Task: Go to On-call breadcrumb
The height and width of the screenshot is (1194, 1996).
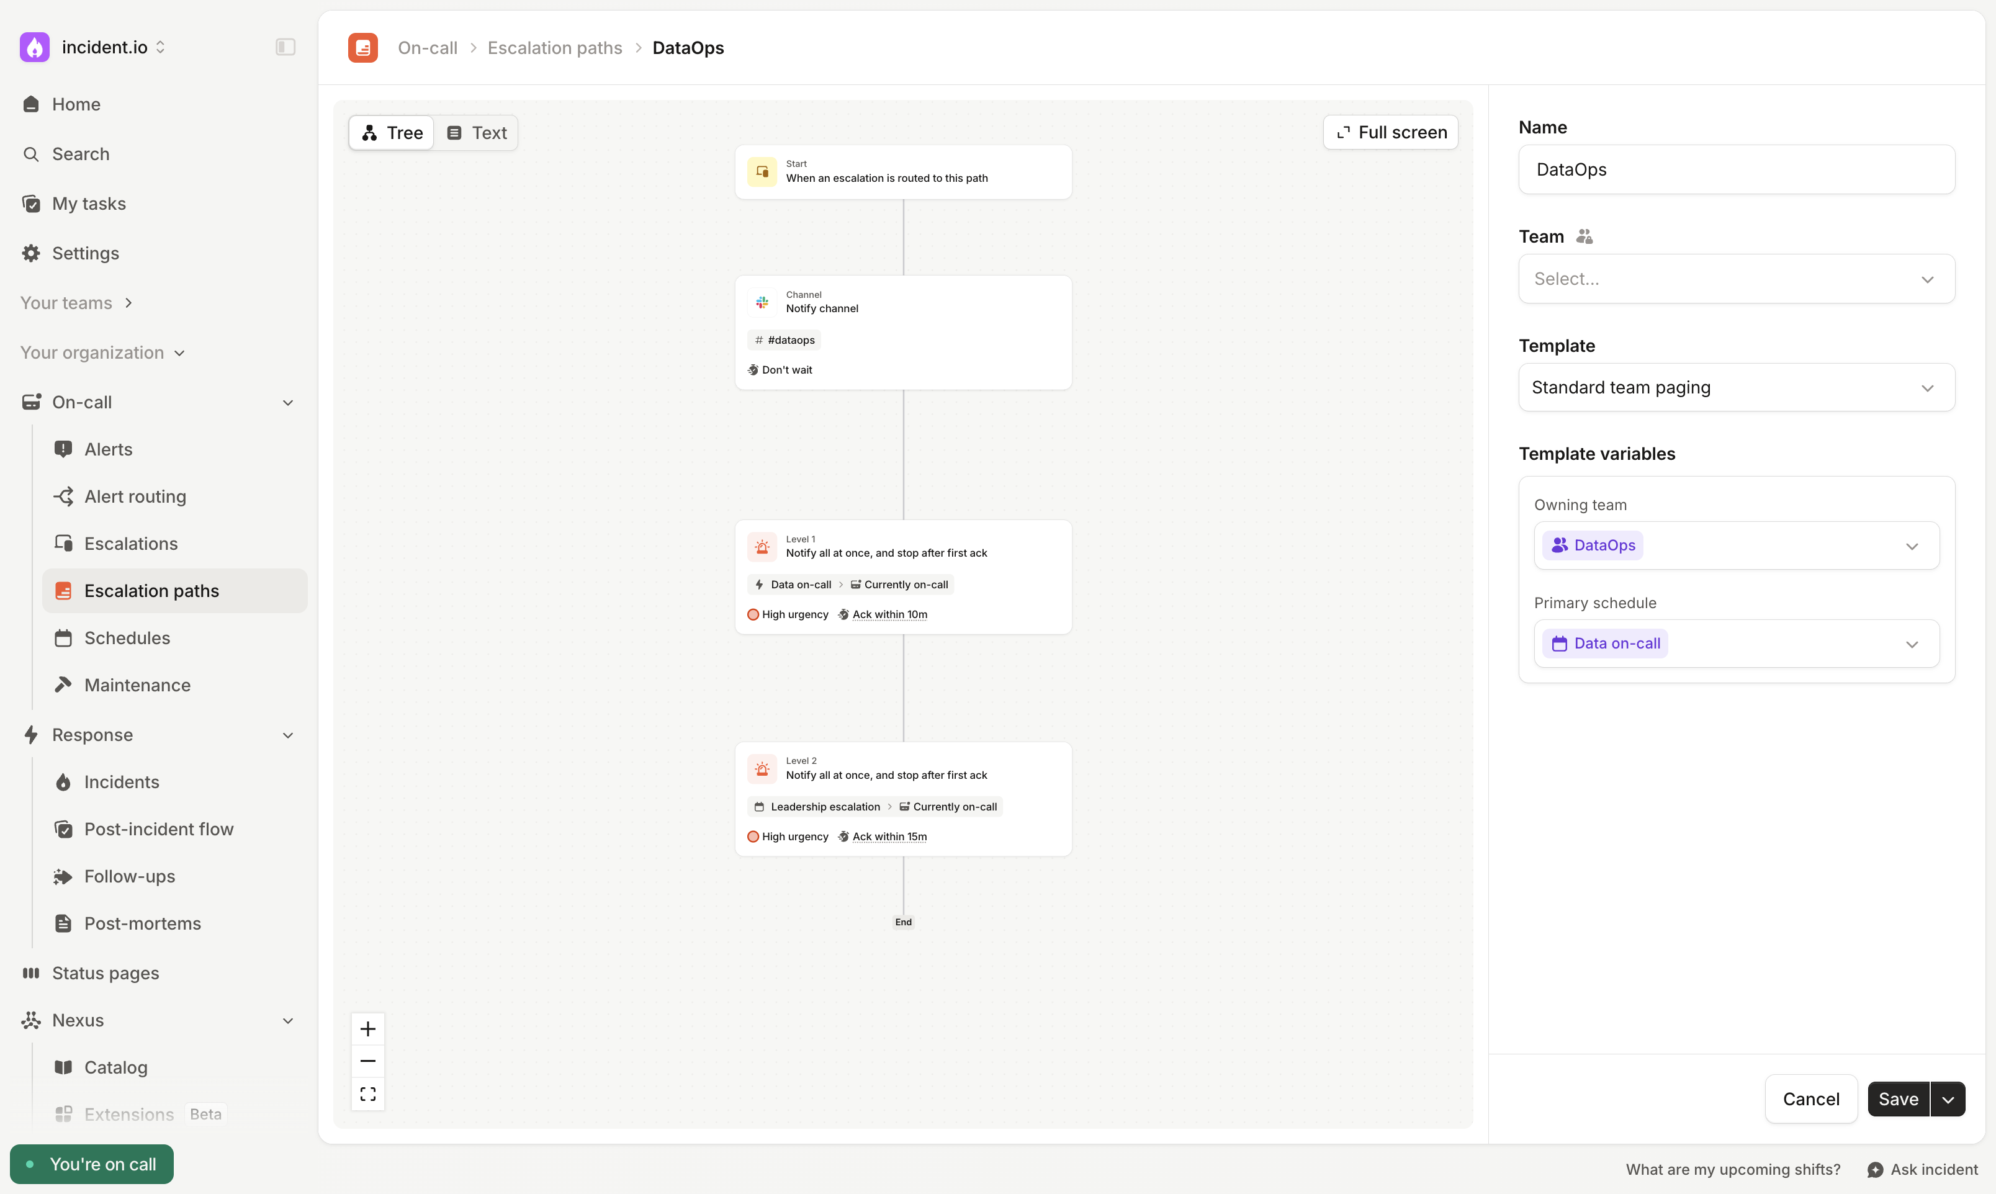Action: pos(427,47)
